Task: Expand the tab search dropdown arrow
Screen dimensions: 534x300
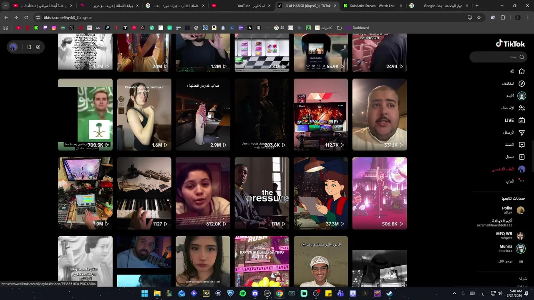Action: (5, 6)
